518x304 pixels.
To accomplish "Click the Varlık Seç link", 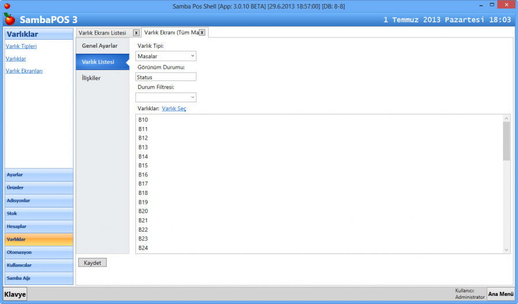I will 174,108.
